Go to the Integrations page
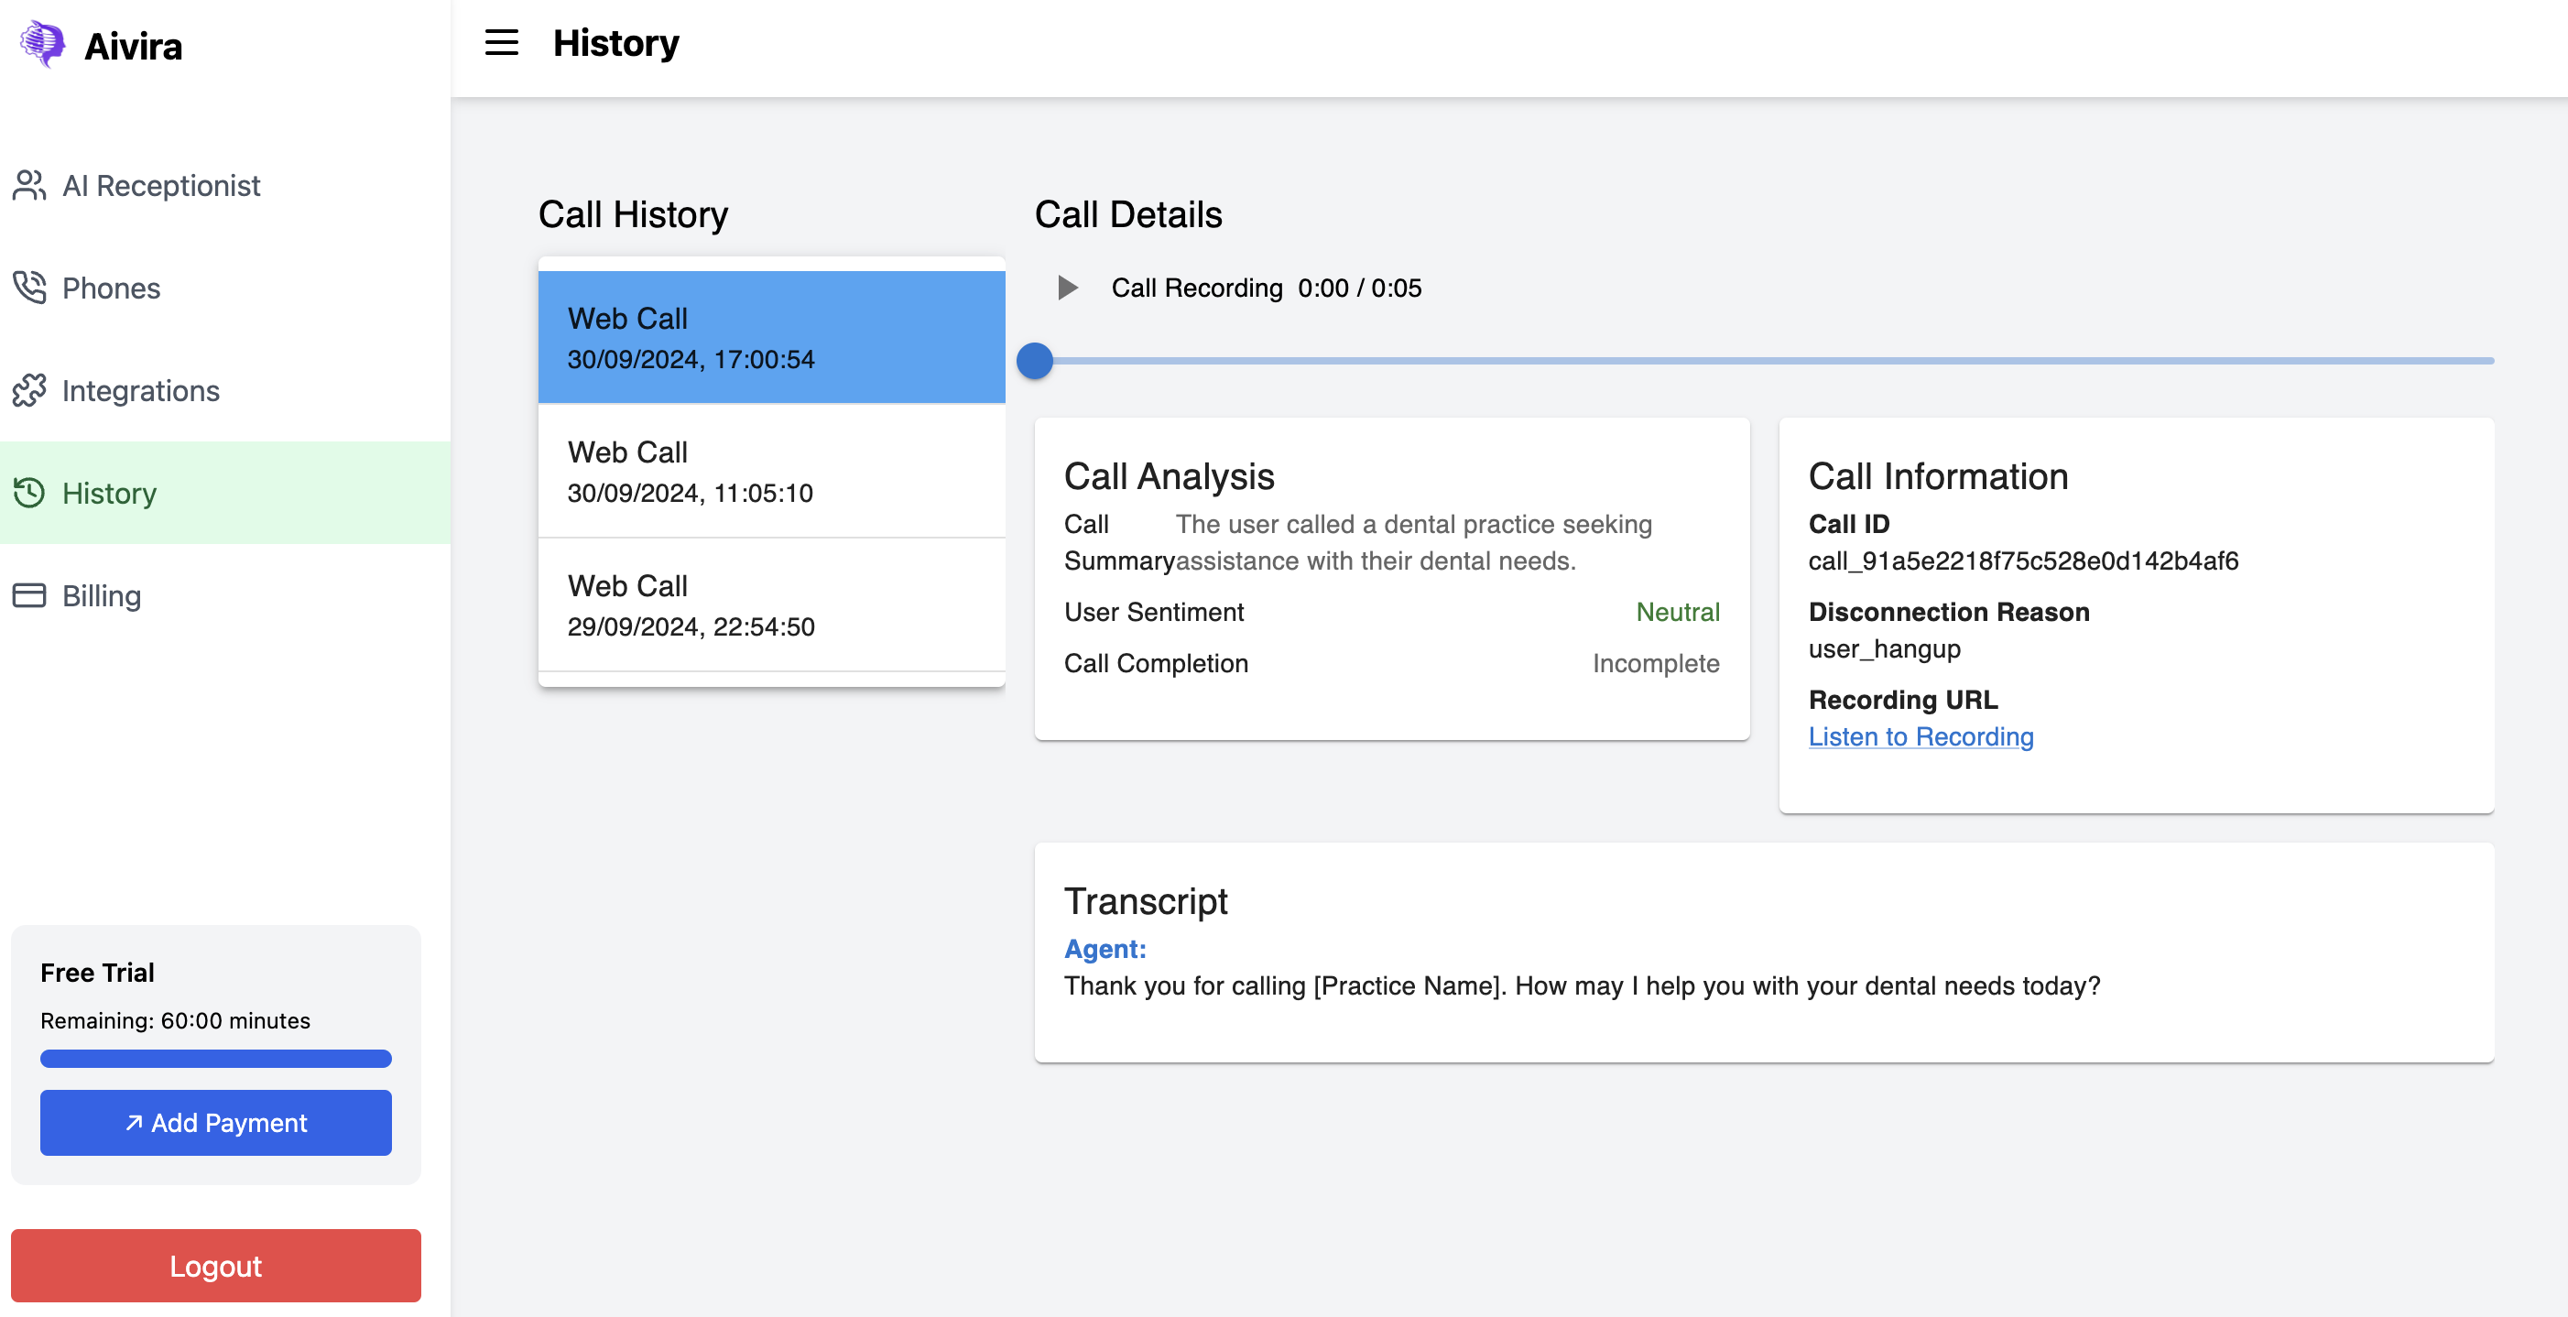Screen dimensions: 2568x1317 140,391
